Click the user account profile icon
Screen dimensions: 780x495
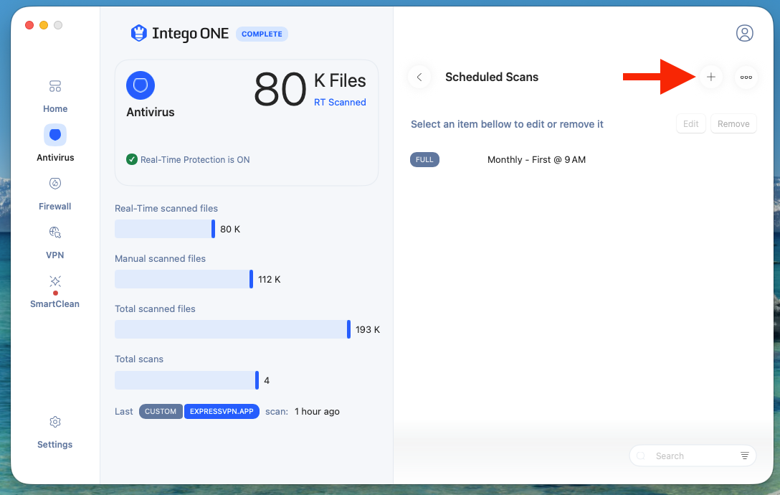(744, 34)
